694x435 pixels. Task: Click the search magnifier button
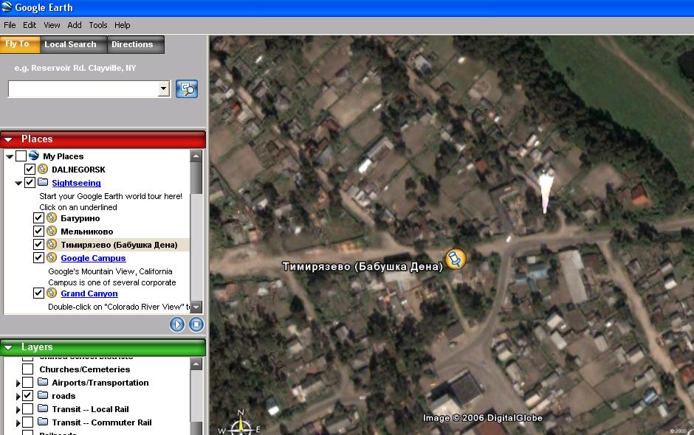187,89
